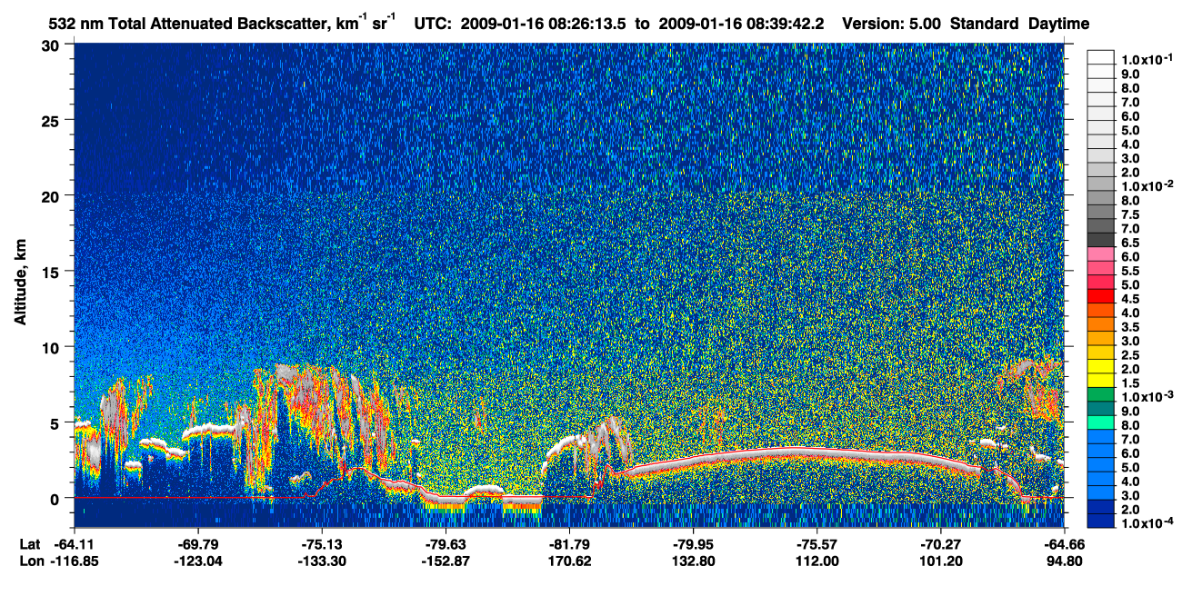The width and height of the screenshot is (1182, 606).
Task: Click longitude value 132.80
Action: (x=695, y=561)
